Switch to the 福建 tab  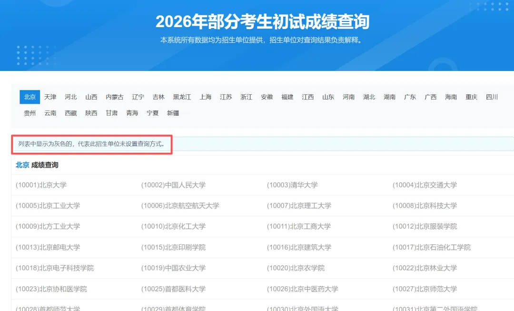pos(287,97)
